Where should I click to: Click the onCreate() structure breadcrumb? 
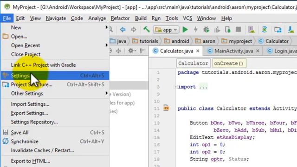pos(229,63)
